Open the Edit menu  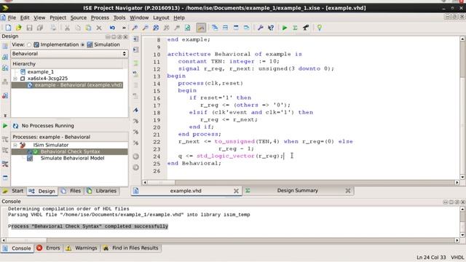pos(25,17)
